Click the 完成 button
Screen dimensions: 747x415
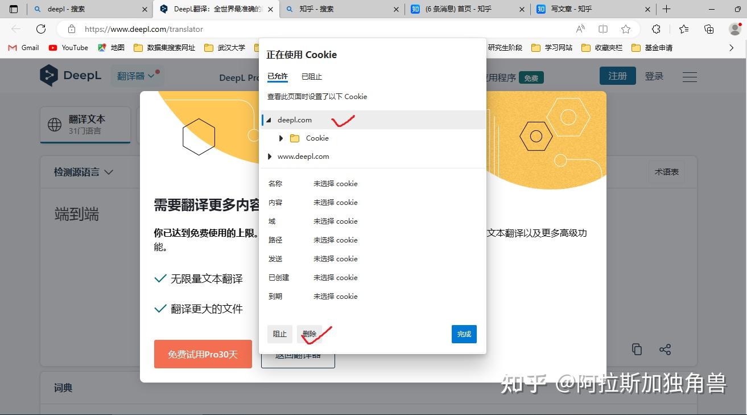point(464,334)
